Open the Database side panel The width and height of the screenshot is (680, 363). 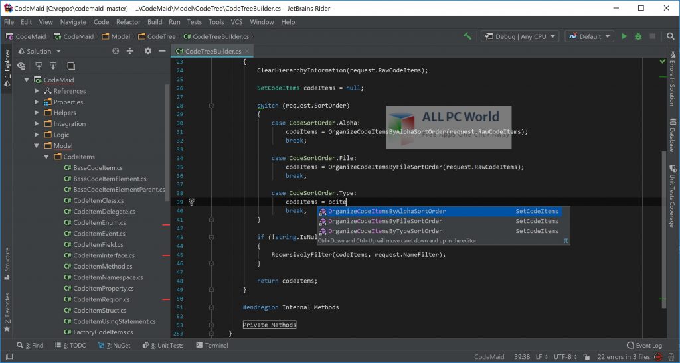click(672, 135)
